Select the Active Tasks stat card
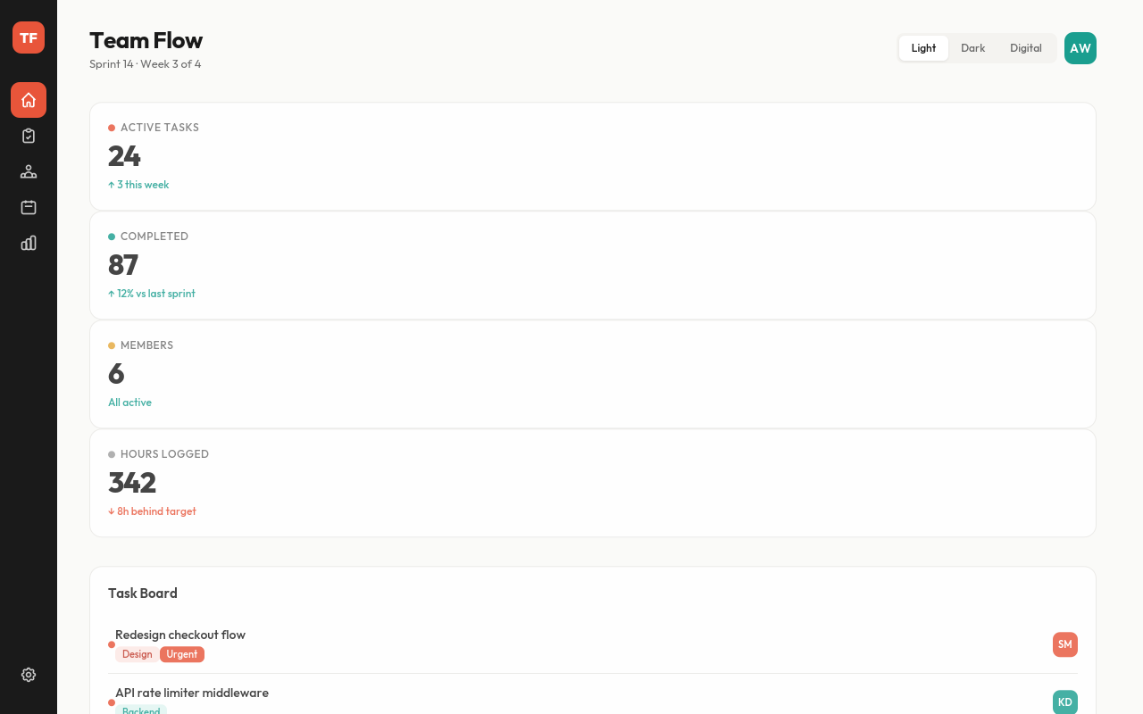Viewport: 1143px width, 714px height. pos(592,156)
